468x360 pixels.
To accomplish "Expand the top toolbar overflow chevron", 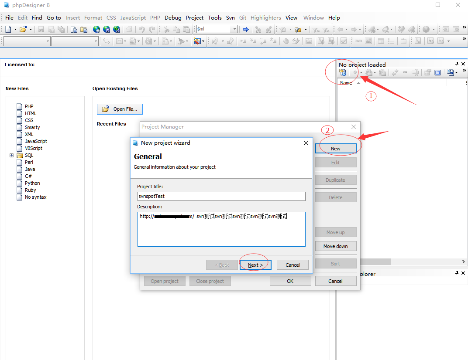I will (464, 27).
